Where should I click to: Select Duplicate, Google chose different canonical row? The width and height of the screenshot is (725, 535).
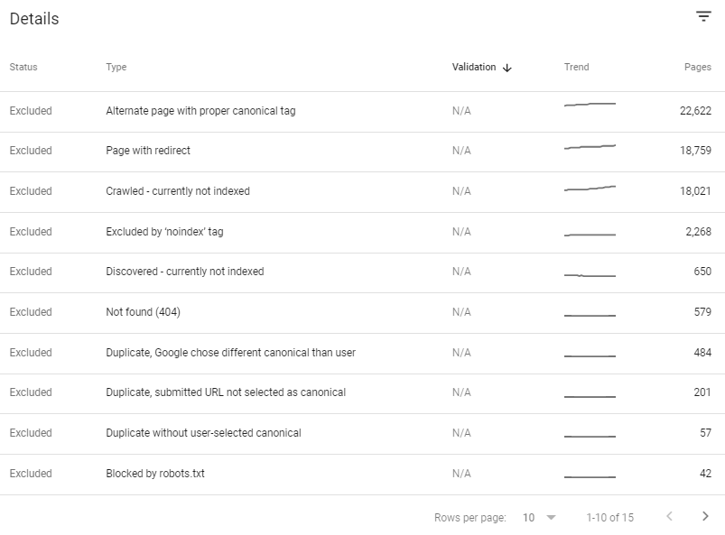click(x=363, y=354)
